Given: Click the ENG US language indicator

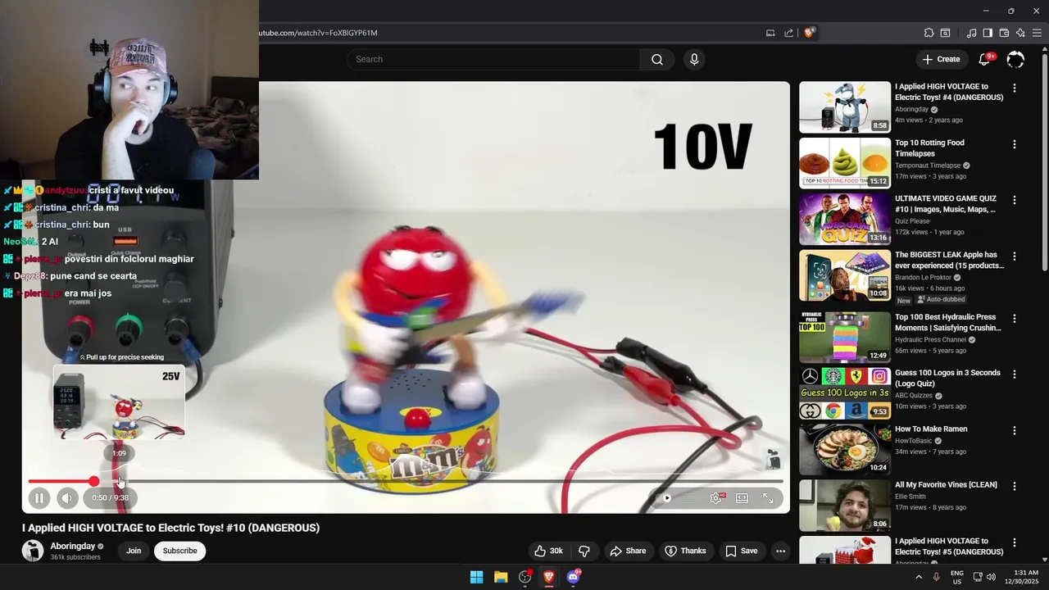Looking at the screenshot, I should pyautogui.click(x=956, y=577).
